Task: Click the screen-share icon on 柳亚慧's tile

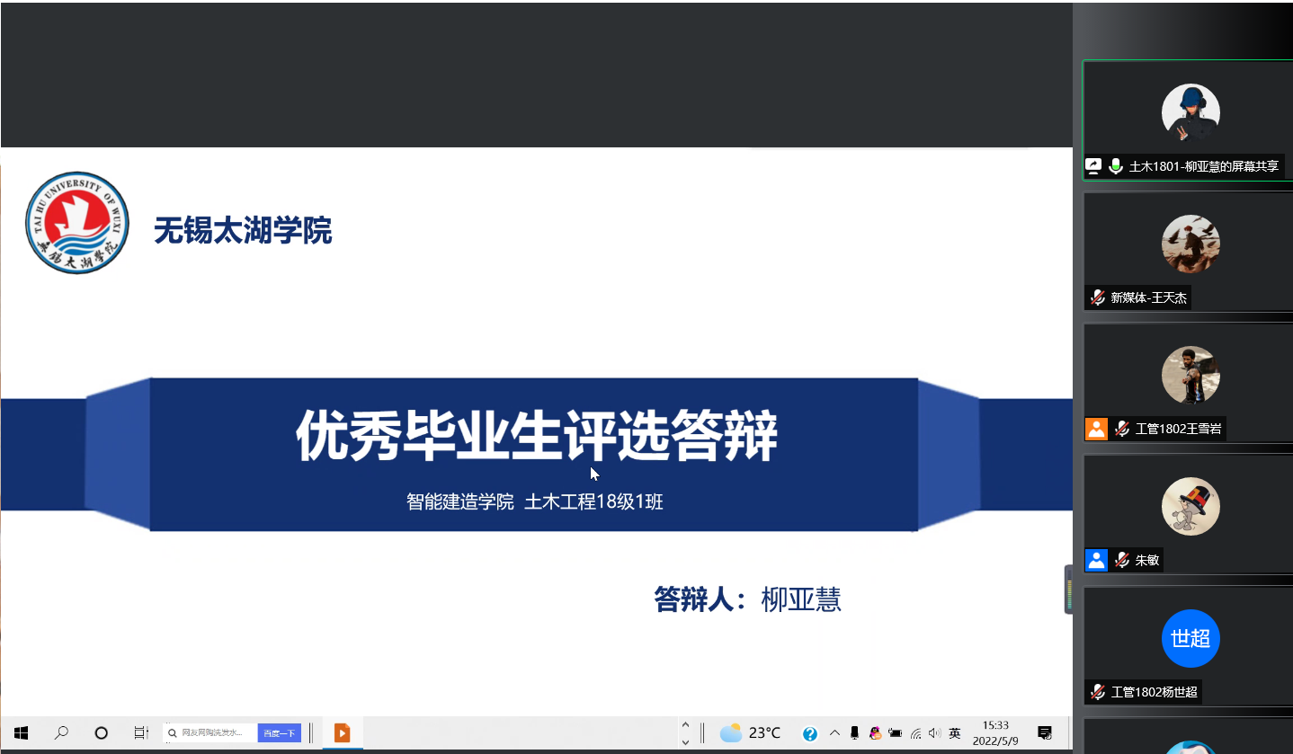Action: point(1093,165)
